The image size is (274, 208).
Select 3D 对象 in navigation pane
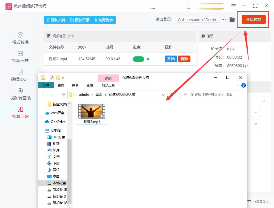[x=56, y=137]
